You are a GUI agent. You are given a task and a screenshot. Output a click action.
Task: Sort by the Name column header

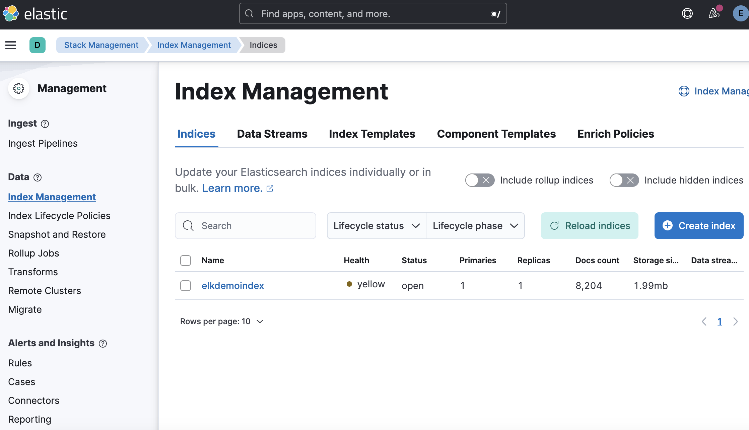point(213,261)
